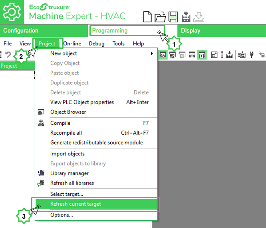Image resolution: width=266 pixels, height=228 pixels.
Task: Open Options... in the Project menu
Action: (96, 215)
